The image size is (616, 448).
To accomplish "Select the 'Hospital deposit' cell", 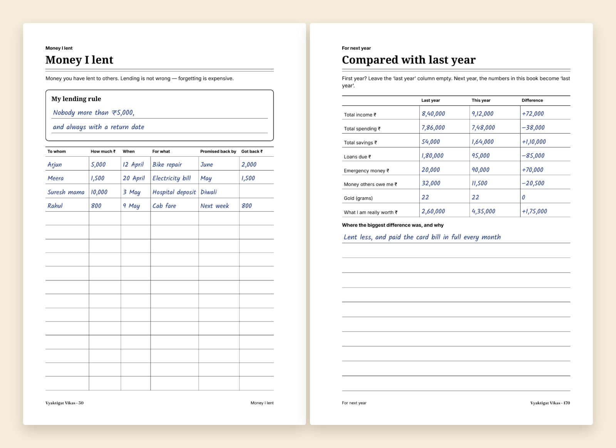I will click(x=174, y=192).
